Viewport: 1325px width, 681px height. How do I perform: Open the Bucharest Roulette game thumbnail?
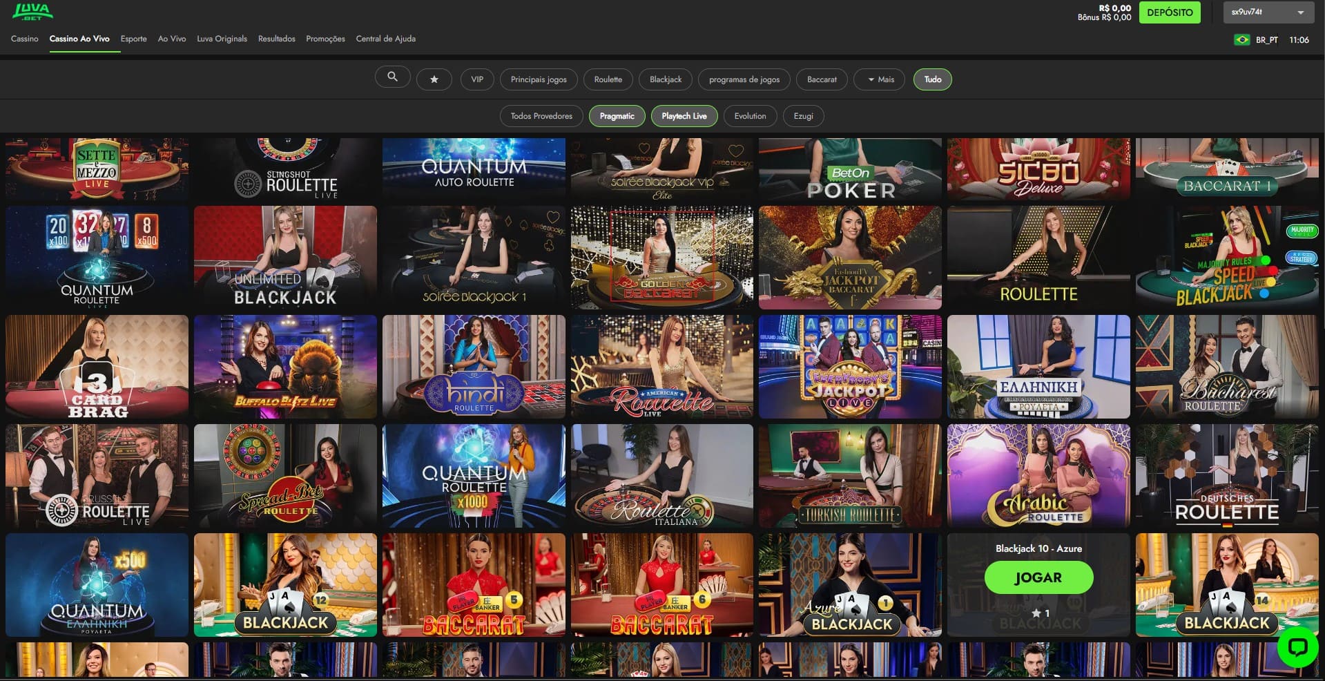click(1227, 367)
